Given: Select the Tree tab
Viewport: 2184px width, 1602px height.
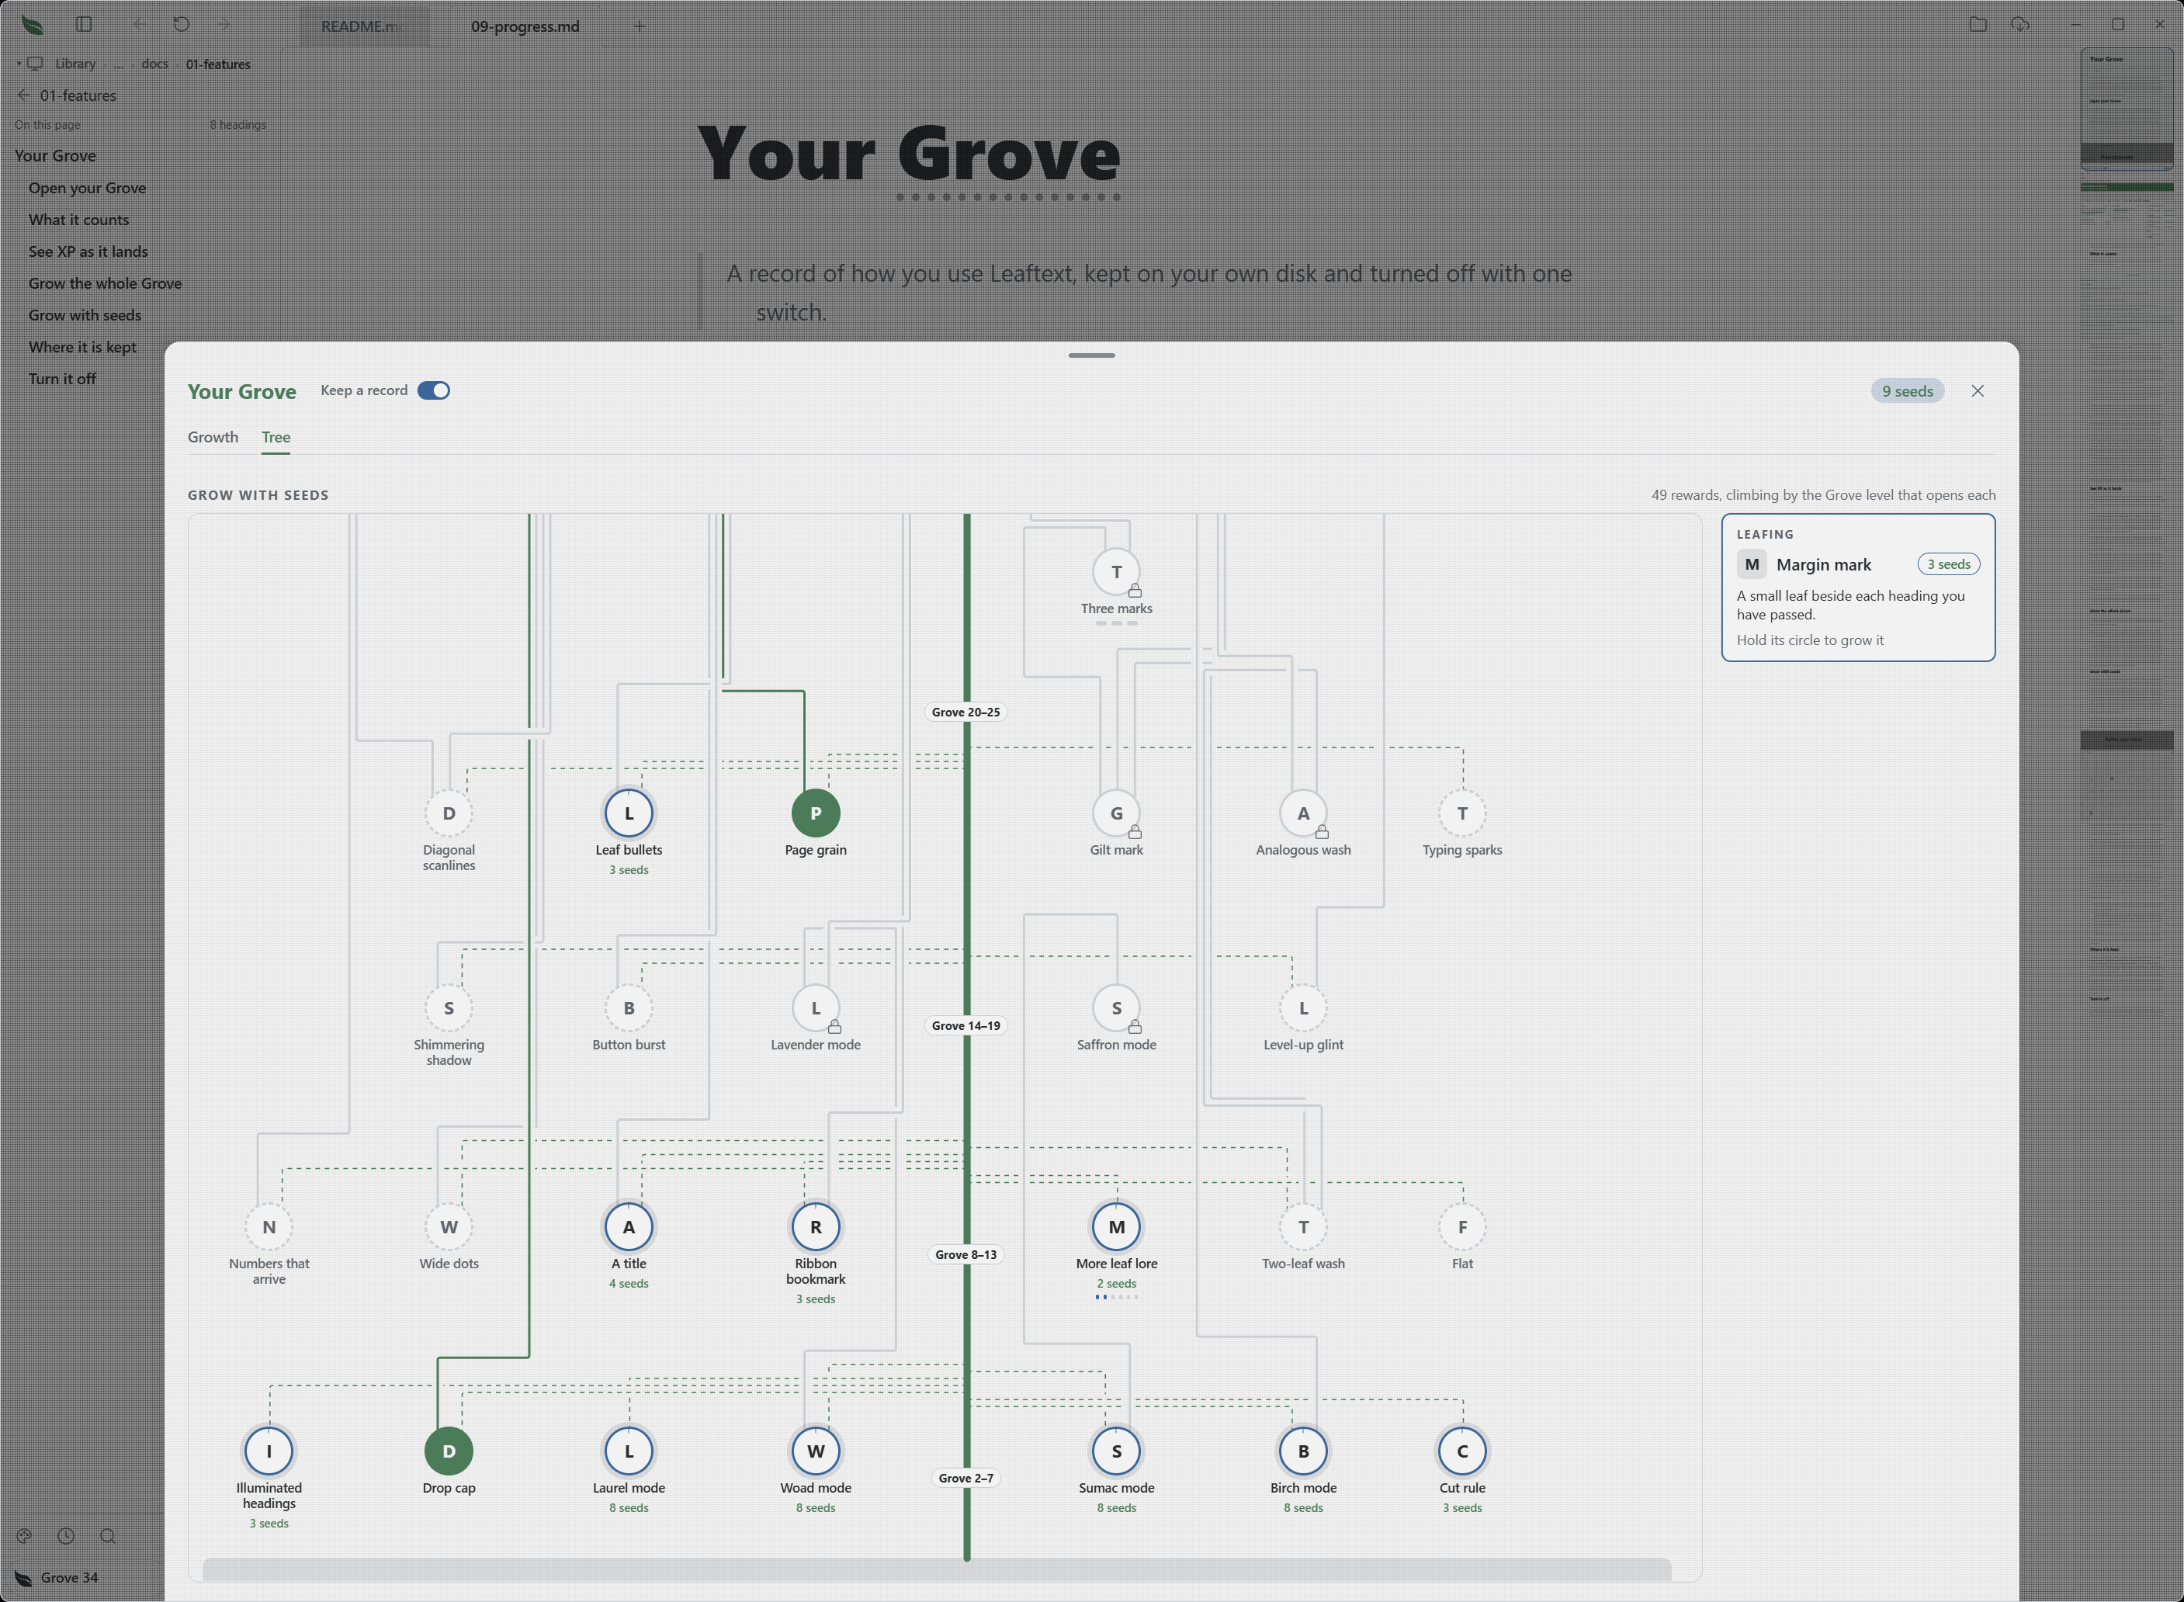Looking at the screenshot, I should (x=276, y=436).
